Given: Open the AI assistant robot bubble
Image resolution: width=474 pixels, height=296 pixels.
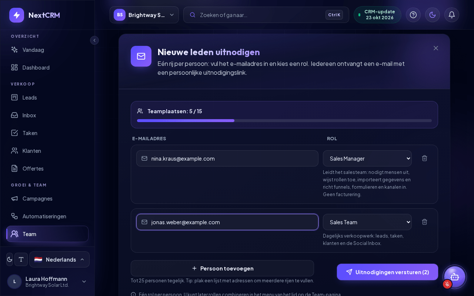Looking at the screenshot, I should tap(455, 277).
